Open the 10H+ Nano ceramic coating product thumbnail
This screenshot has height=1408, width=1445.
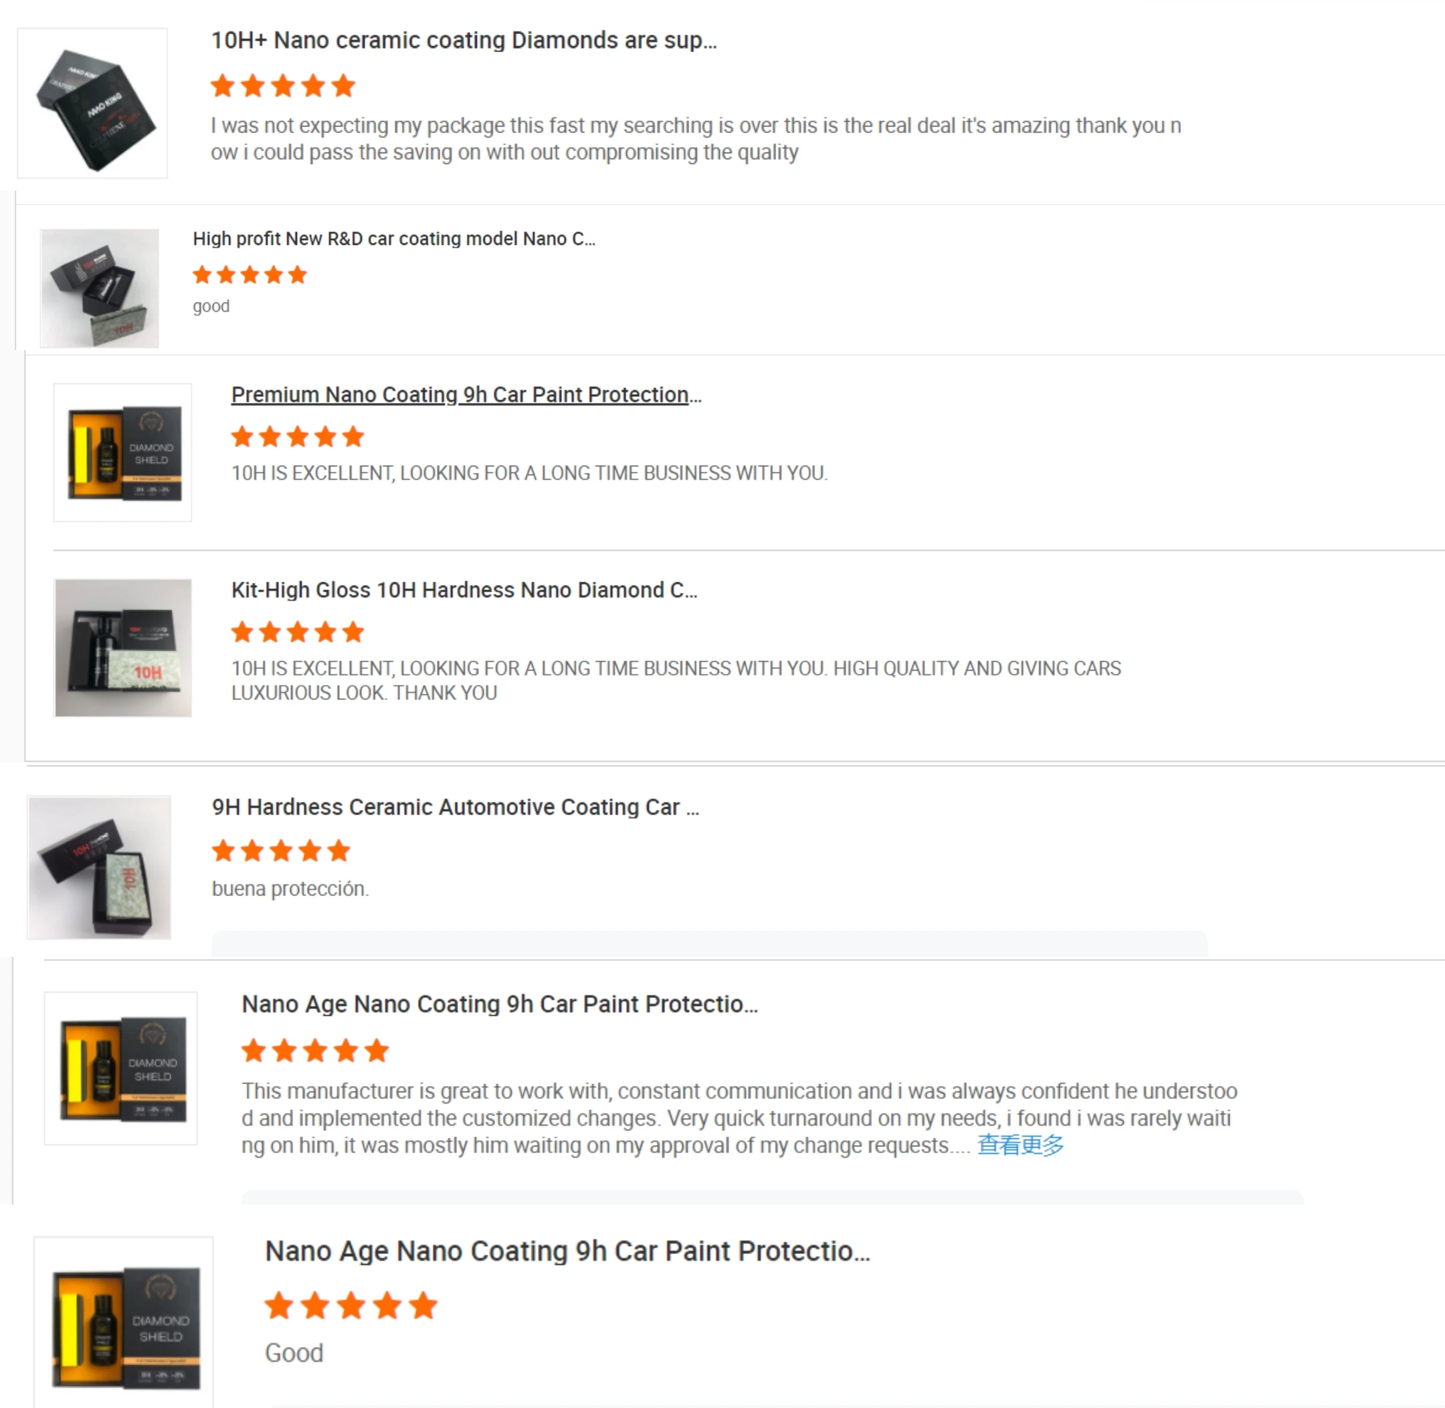(92, 104)
